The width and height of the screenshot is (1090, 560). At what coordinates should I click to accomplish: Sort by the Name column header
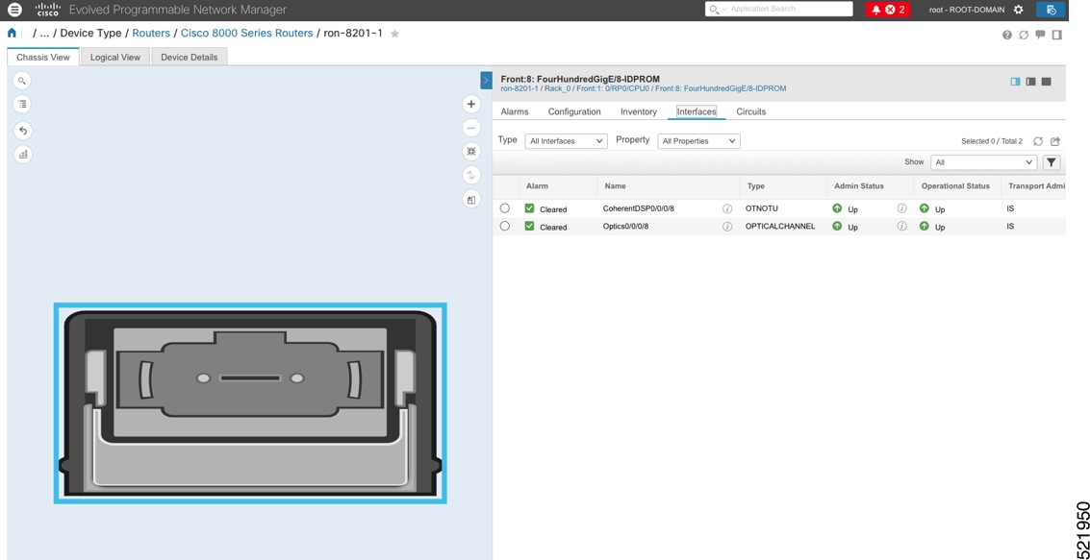[x=615, y=186]
